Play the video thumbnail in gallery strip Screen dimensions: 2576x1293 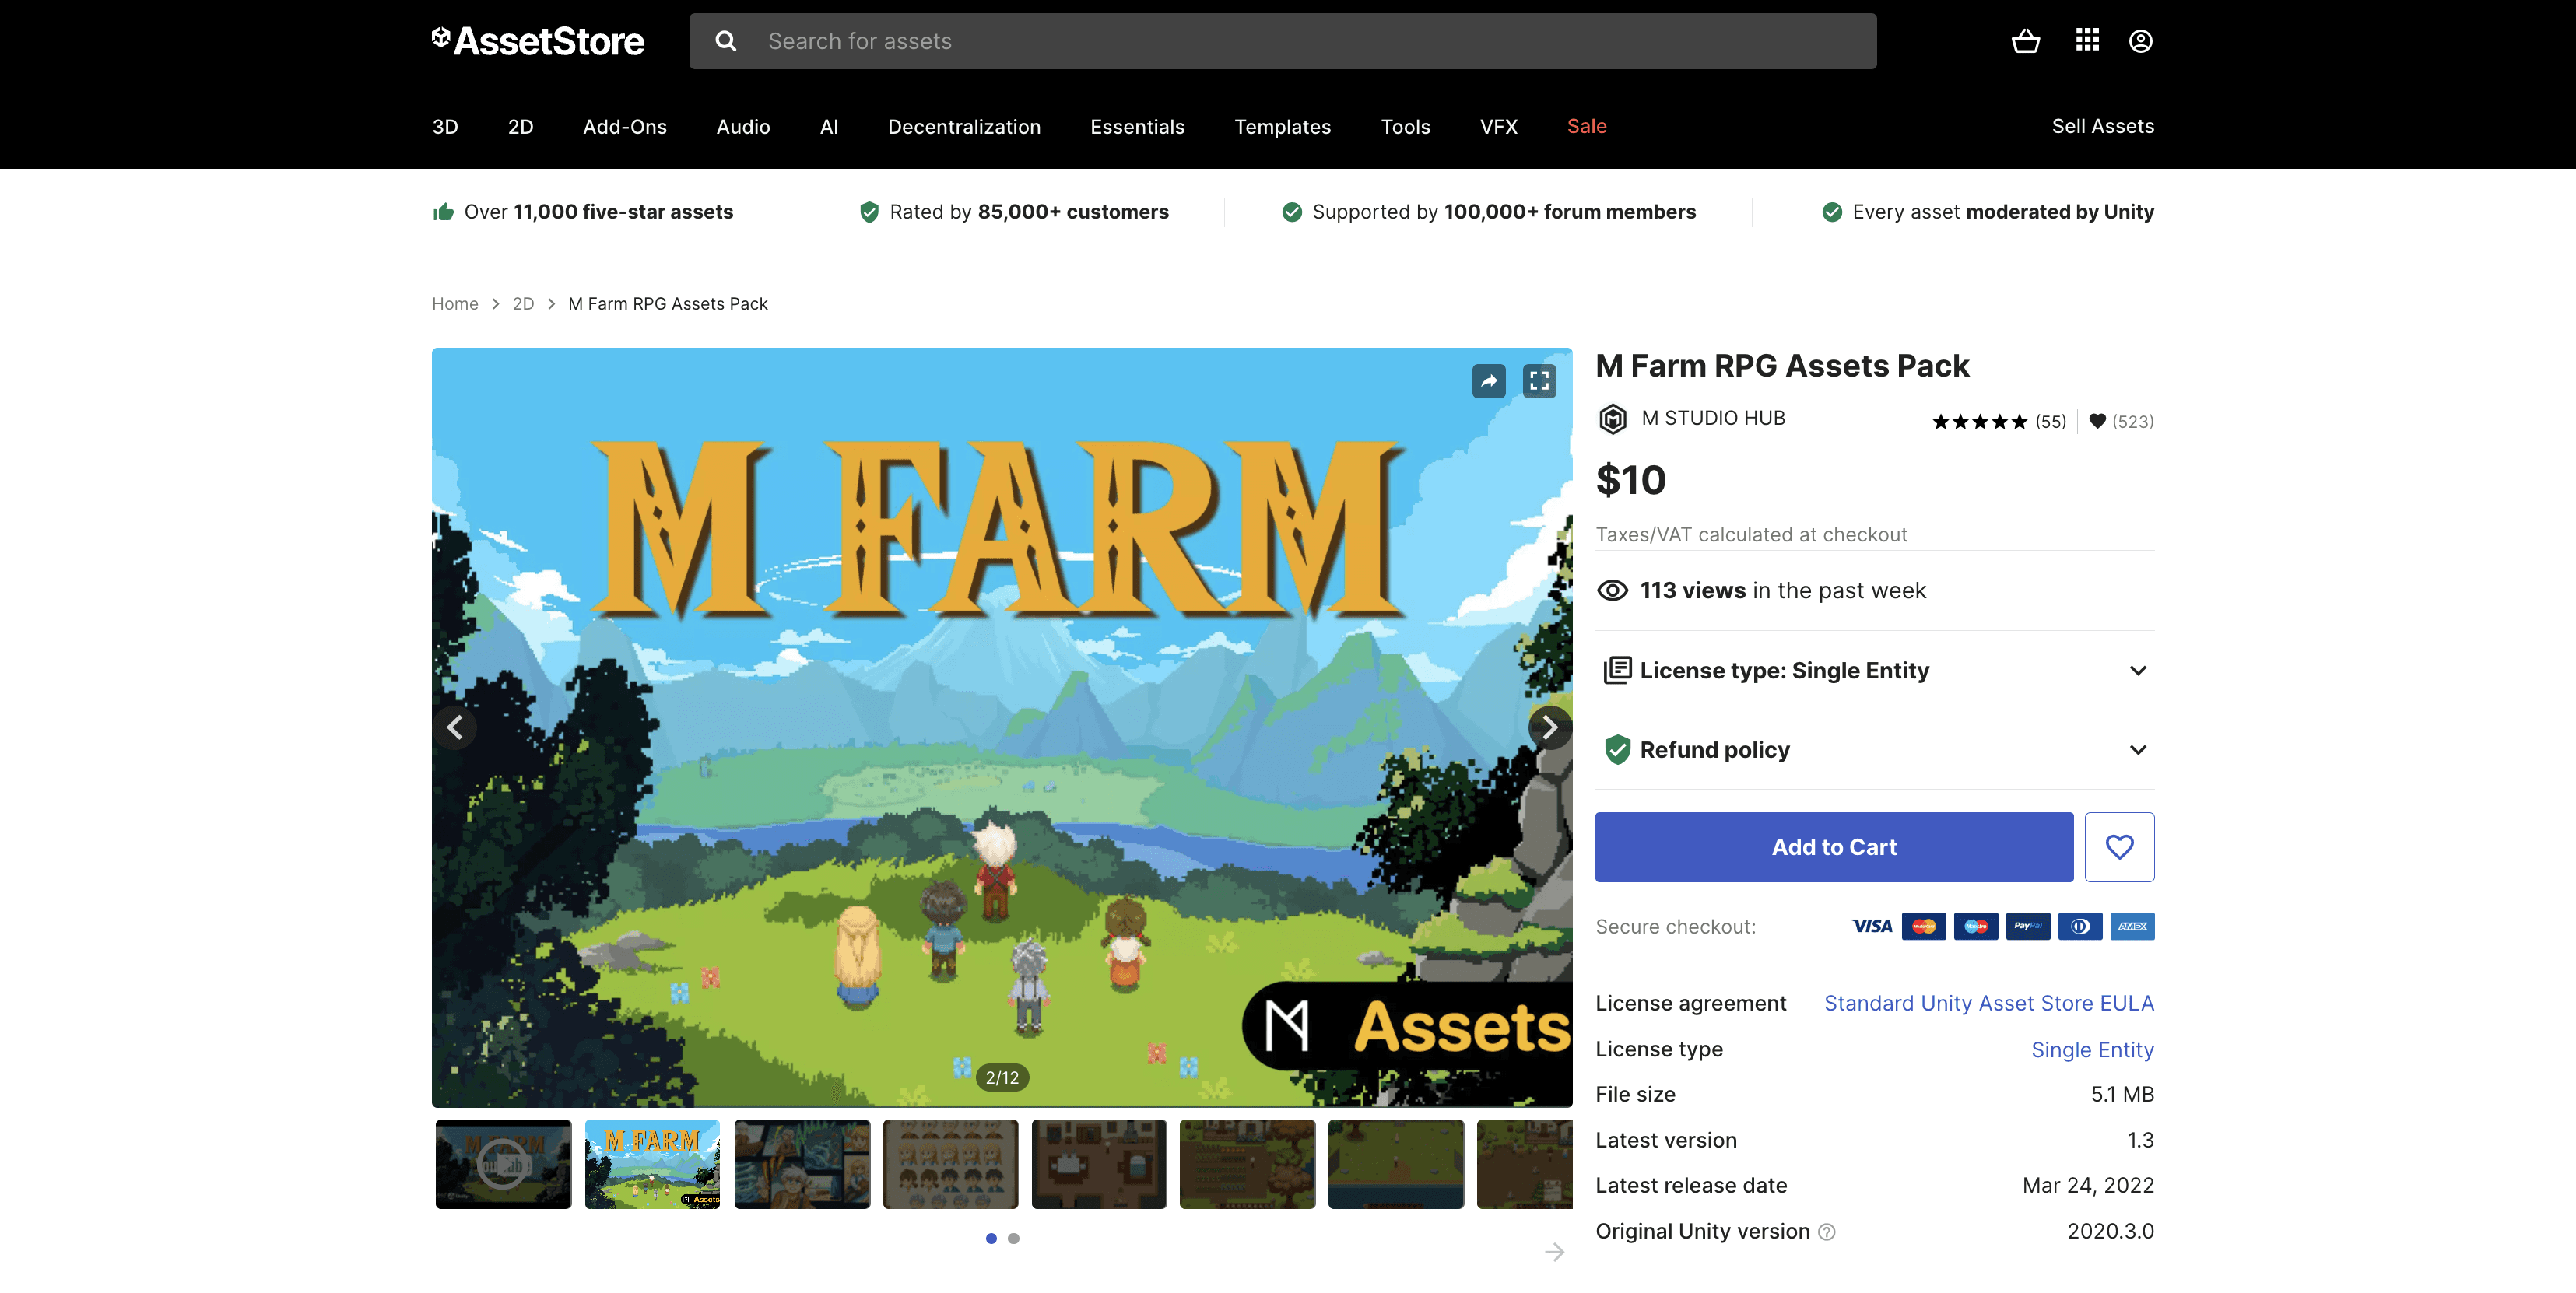point(503,1164)
